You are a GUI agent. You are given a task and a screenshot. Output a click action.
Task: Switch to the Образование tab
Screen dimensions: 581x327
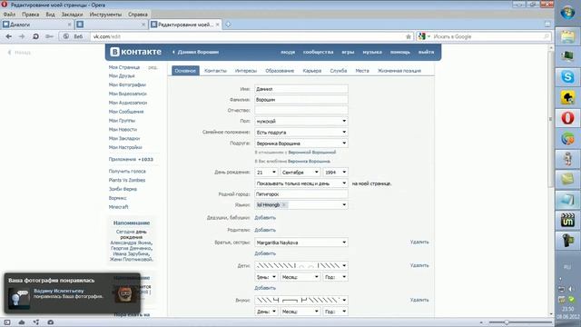pos(280,71)
